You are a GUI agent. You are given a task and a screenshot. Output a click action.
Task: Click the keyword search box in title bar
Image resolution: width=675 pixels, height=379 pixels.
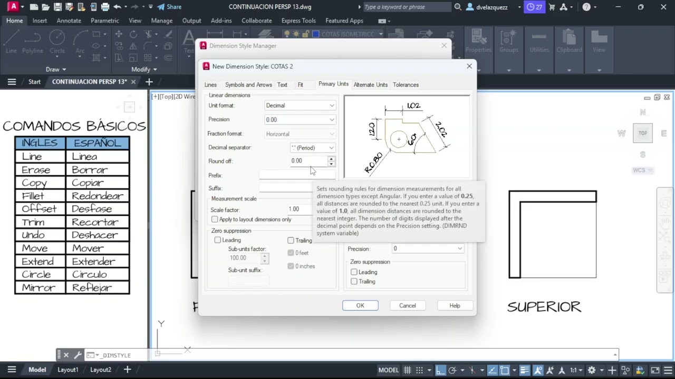pos(407,7)
